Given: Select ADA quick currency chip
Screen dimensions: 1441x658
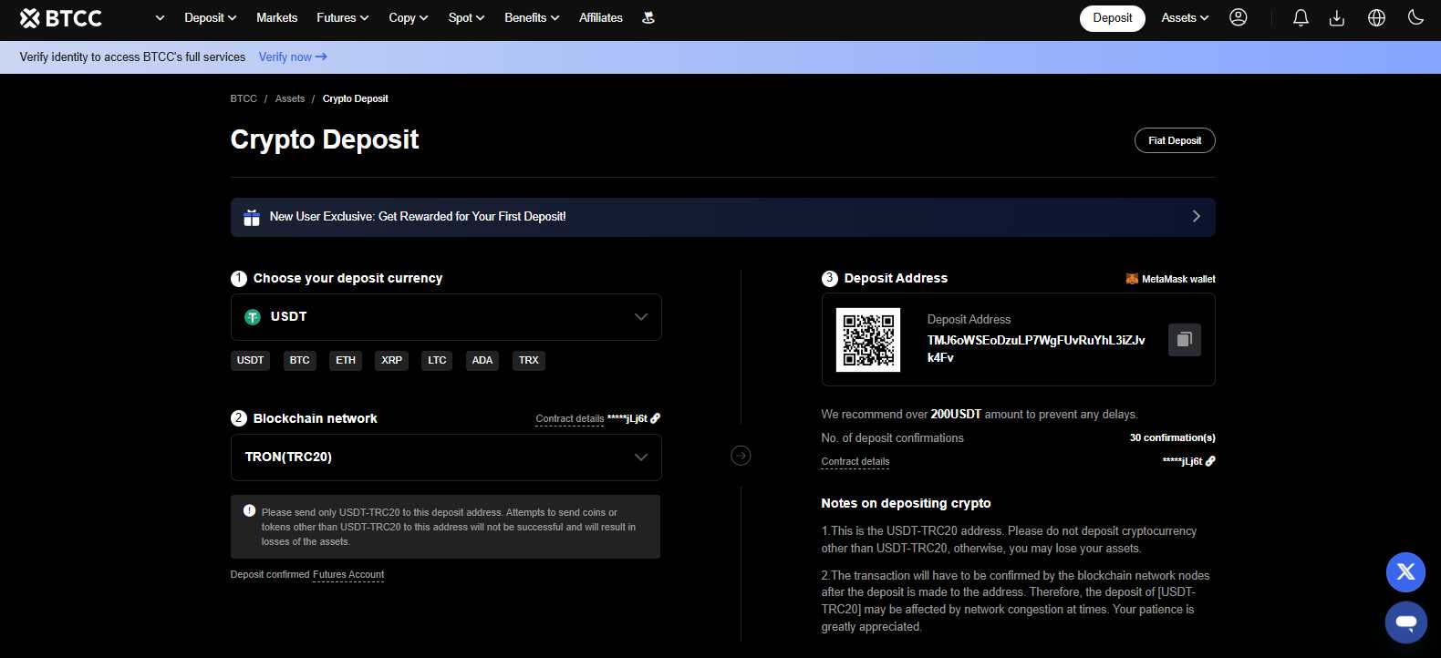Looking at the screenshot, I should point(482,361).
